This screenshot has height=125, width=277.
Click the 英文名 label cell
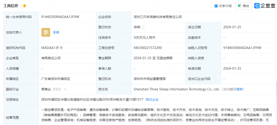click(114, 89)
